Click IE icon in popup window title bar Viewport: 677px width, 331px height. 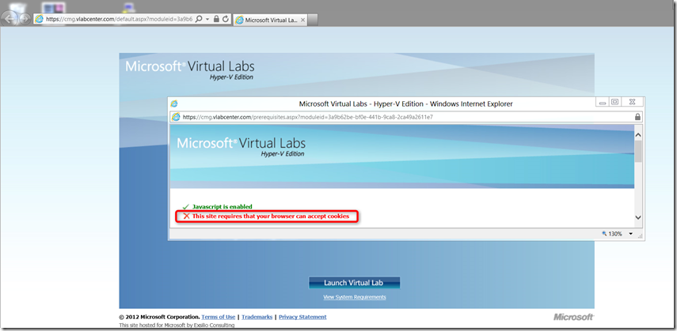[x=174, y=103]
